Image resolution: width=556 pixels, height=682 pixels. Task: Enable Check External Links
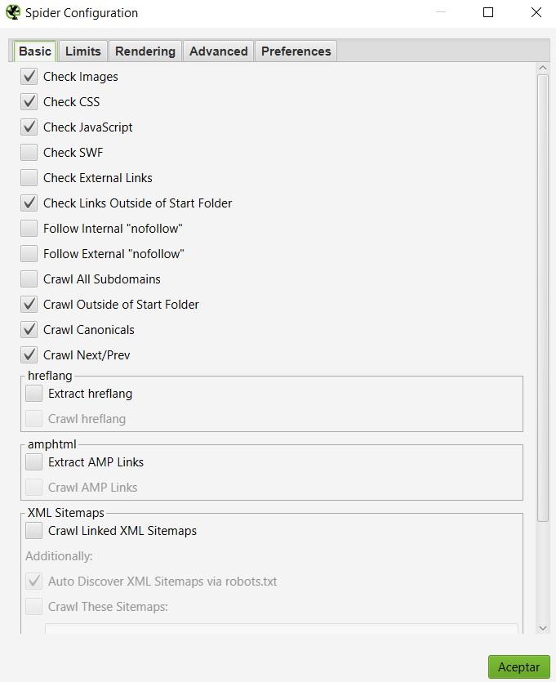pos(29,178)
